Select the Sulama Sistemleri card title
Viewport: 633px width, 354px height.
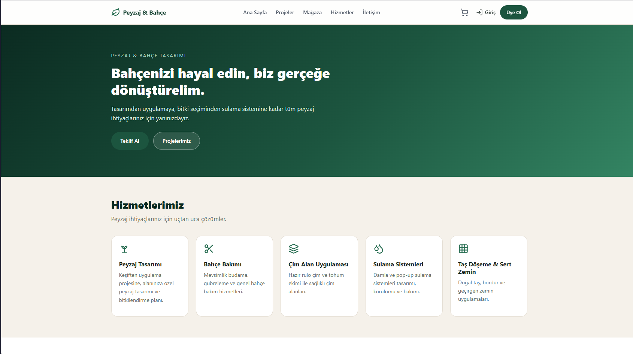(398, 264)
